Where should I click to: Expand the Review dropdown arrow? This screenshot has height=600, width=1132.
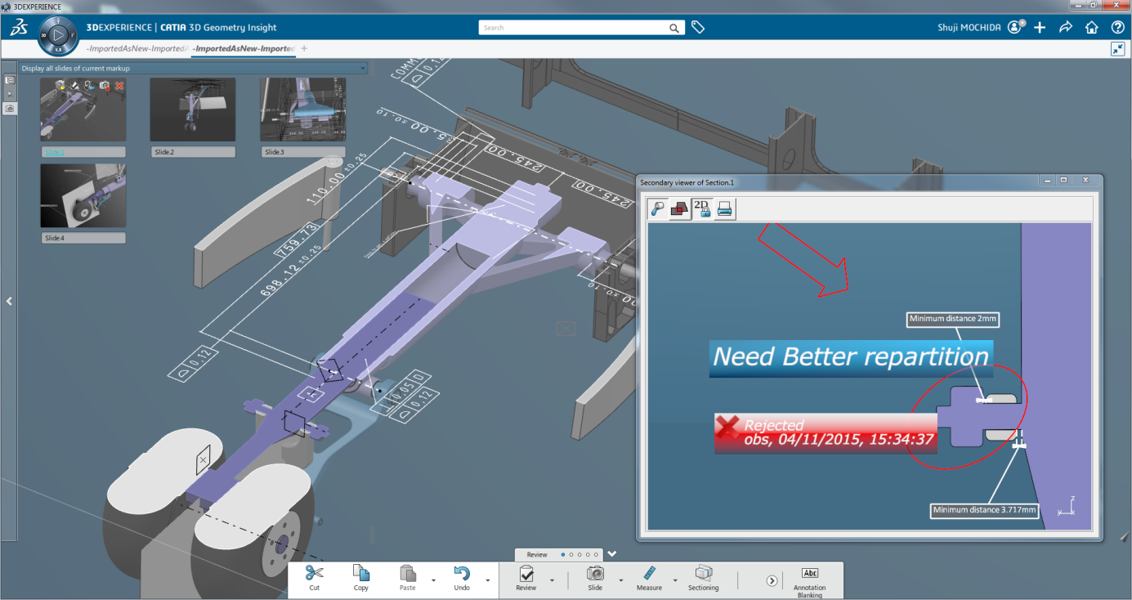coord(552,580)
